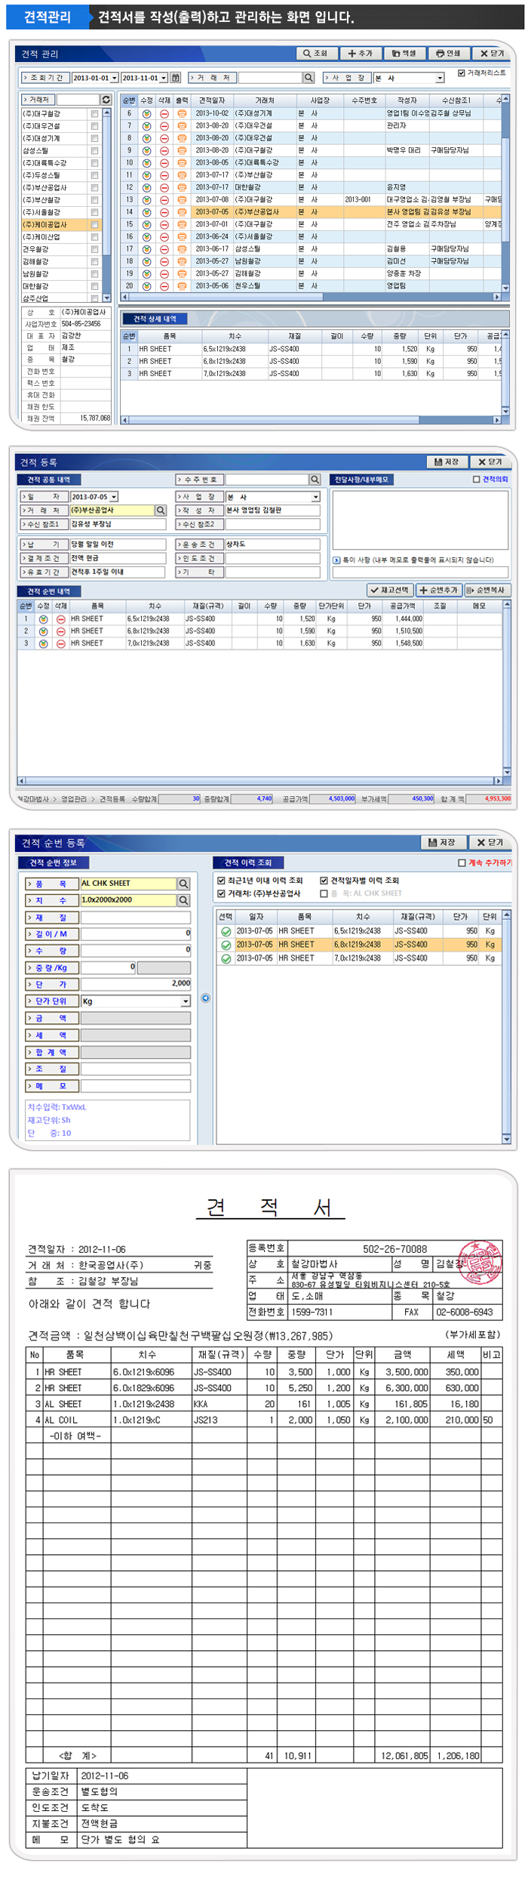Screen dimensions: 528x1888
Task: Print row 20 천우스틸 via 출력 icon
Action: point(182,286)
